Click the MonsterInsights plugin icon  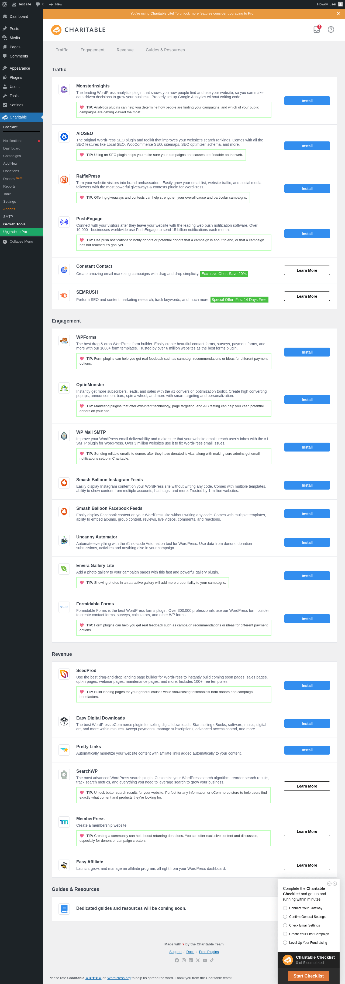pos(64,89)
